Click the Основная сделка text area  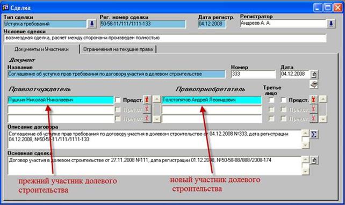point(154,166)
